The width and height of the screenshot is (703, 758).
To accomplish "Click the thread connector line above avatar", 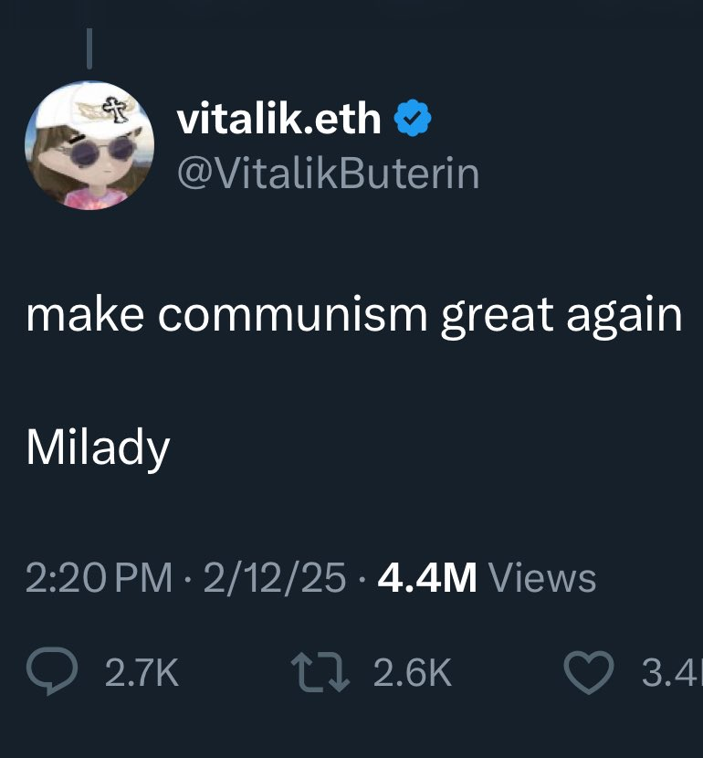I will (x=89, y=48).
